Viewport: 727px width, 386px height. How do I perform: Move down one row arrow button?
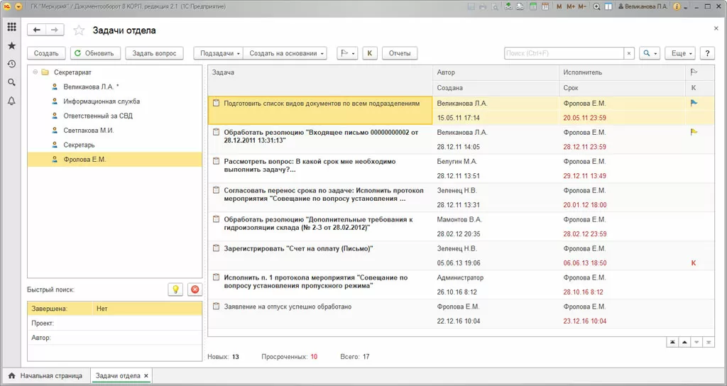click(x=696, y=343)
